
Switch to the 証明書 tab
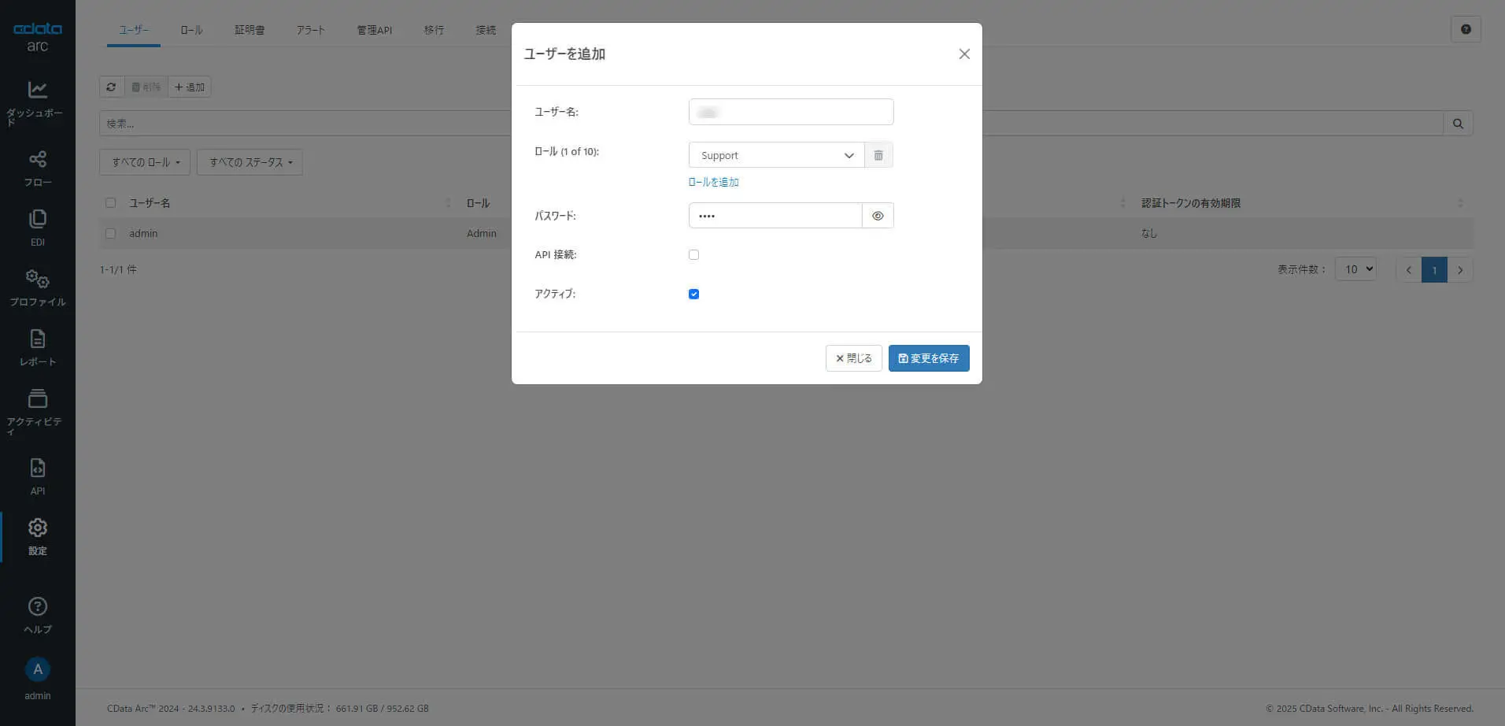[x=250, y=30]
